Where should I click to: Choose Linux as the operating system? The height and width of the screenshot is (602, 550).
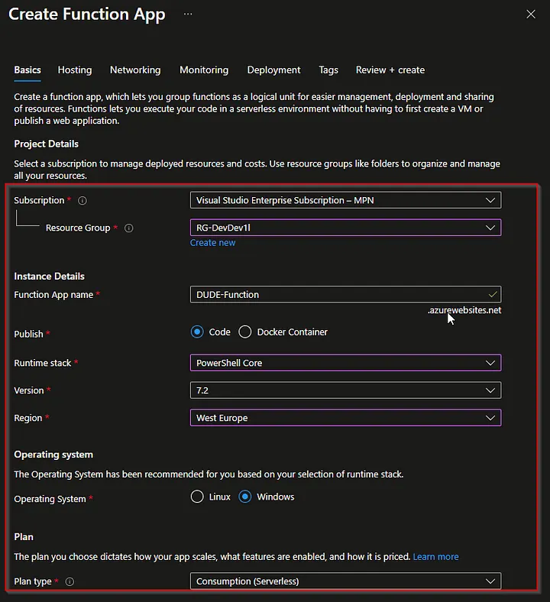[x=197, y=497]
